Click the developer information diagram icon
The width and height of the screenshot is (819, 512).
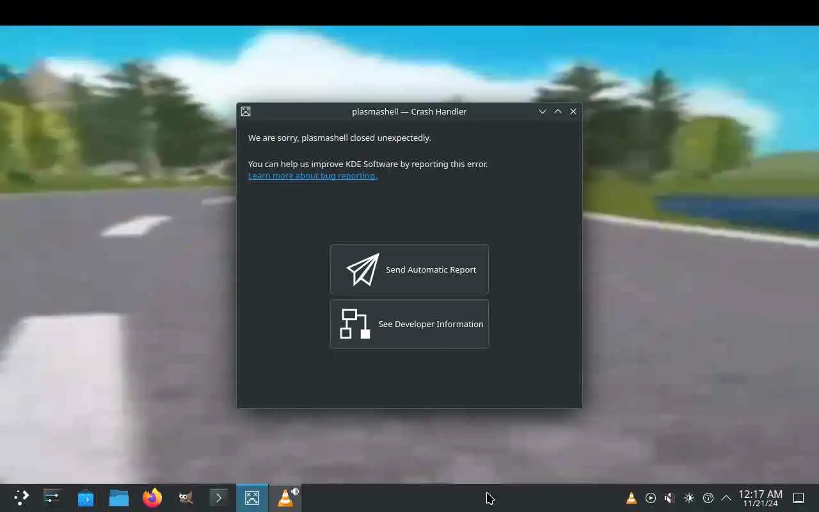pos(355,324)
